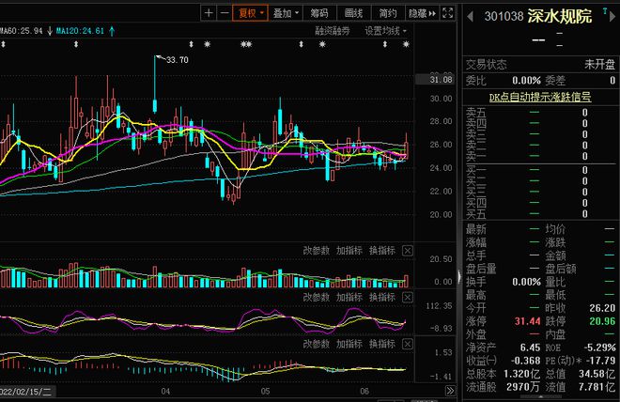Image resolution: width=620 pixels, height=402 pixels.
Task: Open the DK点自动提示涨跌信号 link
Action: click(540, 98)
